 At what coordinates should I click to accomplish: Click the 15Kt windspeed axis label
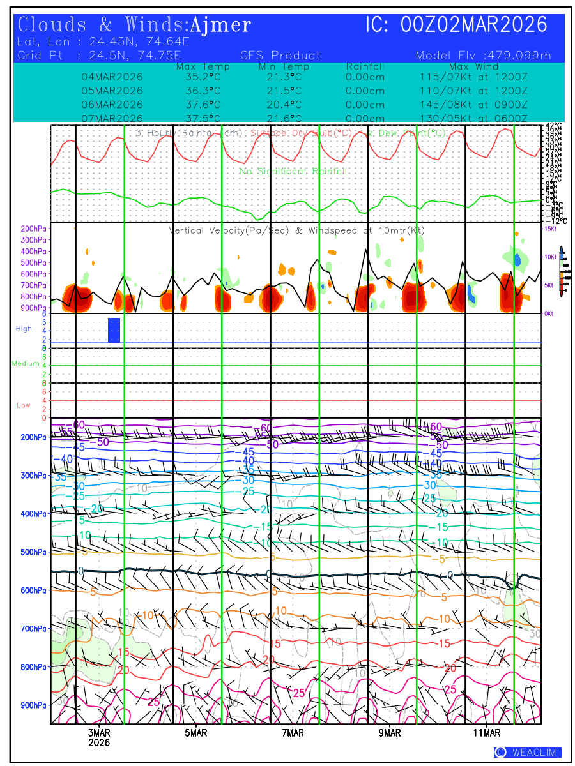(x=550, y=229)
